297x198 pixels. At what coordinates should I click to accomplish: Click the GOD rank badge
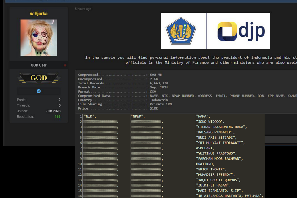tap(39, 78)
